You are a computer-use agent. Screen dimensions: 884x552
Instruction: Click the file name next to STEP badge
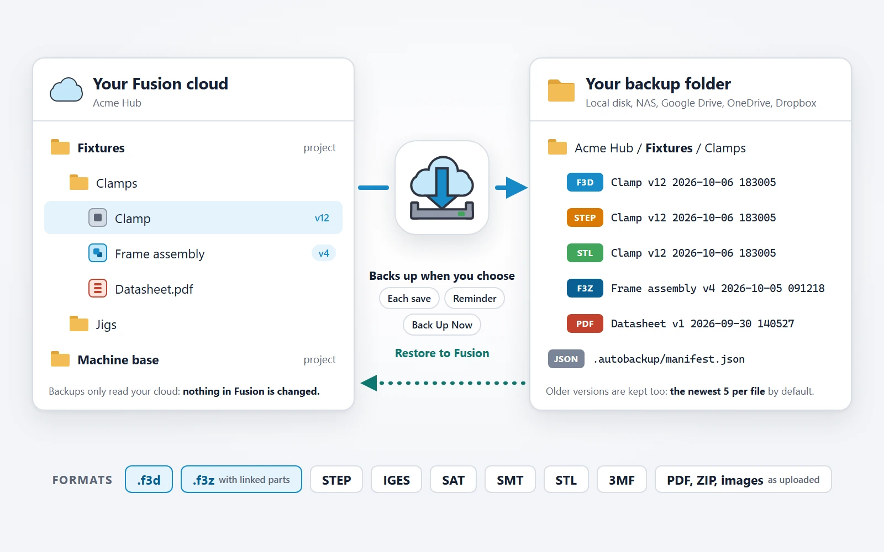(x=693, y=217)
